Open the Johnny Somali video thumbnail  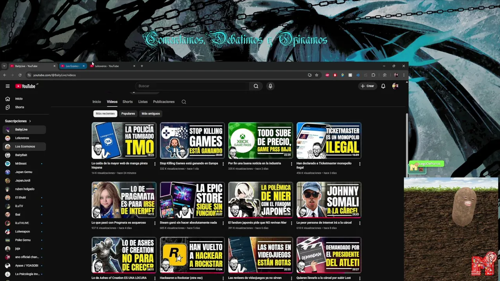[329, 200]
